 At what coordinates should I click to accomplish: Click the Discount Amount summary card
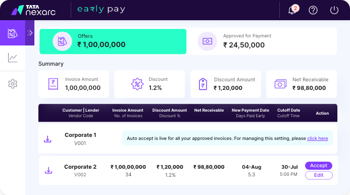(225, 84)
